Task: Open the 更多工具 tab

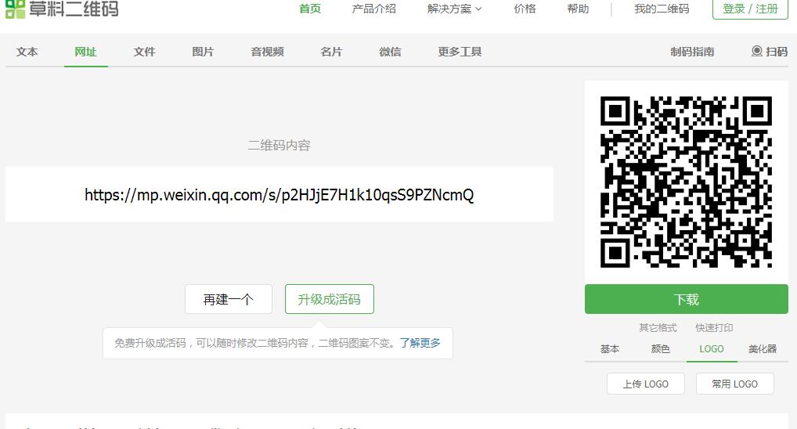Action: point(460,52)
